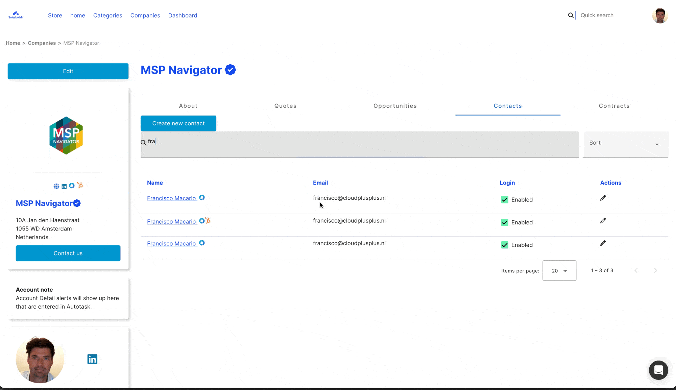The width and height of the screenshot is (676, 390).
Task: Go to the previous page of contacts
Action: [636, 271]
